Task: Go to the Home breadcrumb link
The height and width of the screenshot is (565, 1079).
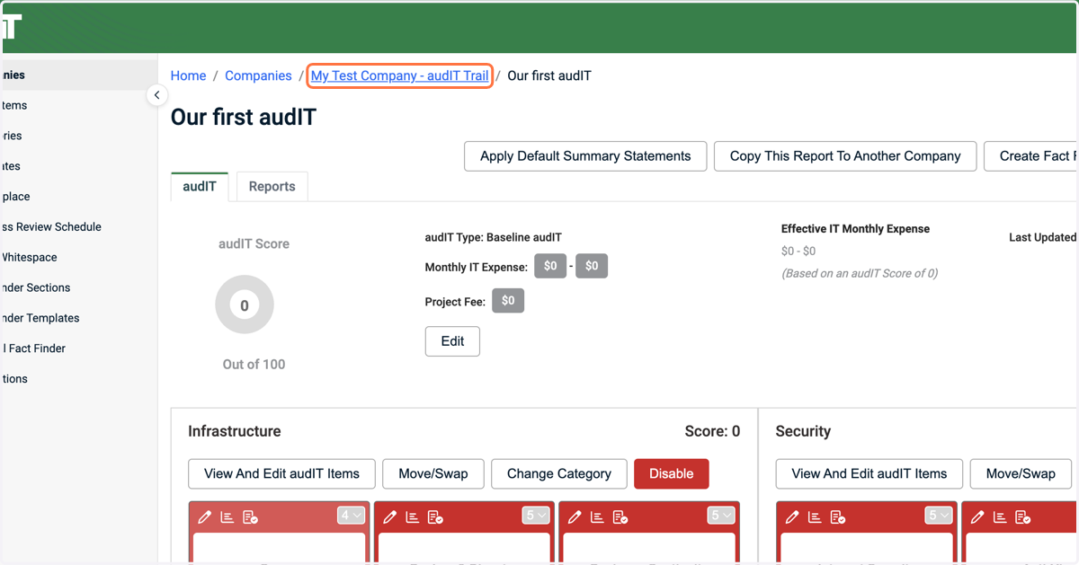Action: click(188, 75)
